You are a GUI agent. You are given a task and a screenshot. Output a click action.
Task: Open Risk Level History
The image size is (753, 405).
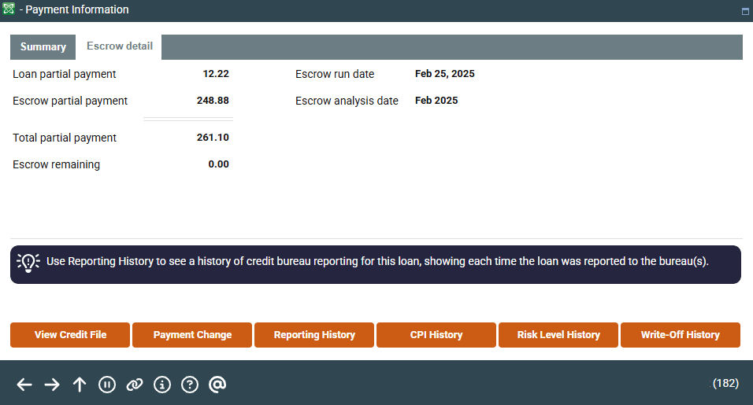pos(558,335)
